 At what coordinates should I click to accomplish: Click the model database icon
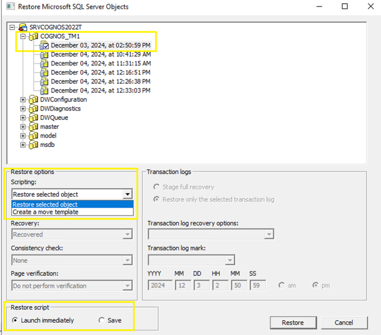click(x=33, y=136)
